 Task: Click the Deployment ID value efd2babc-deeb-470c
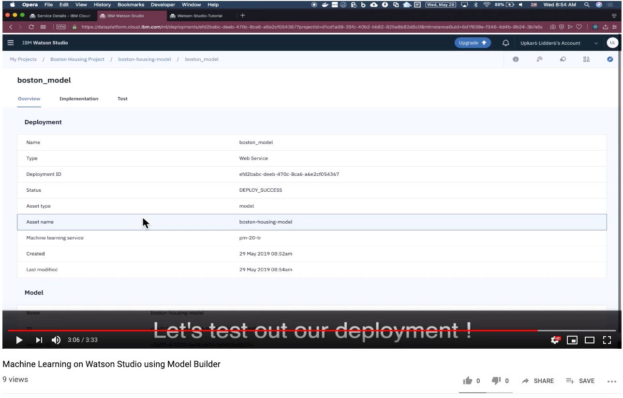[x=289, y=174]
